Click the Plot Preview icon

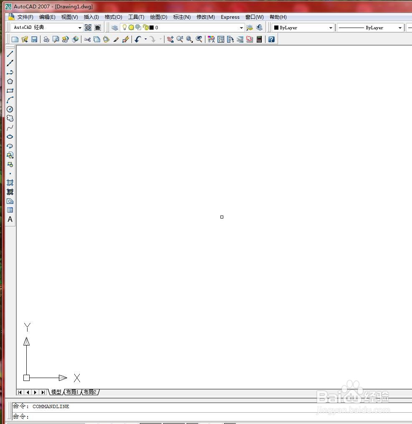pos(56,40)
